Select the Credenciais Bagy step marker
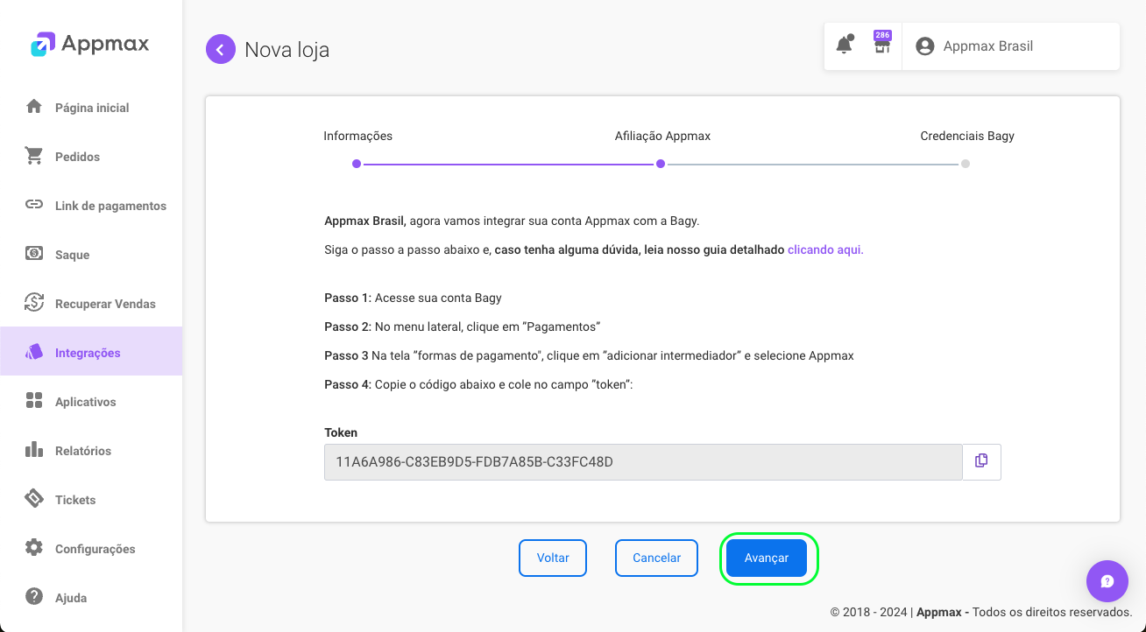This screenshot has width=1146, height=632. [966, 163]
